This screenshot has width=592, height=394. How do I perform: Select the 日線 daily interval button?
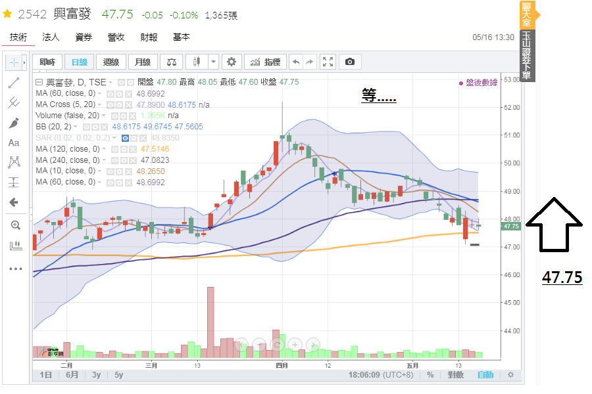tap(80, 62)
